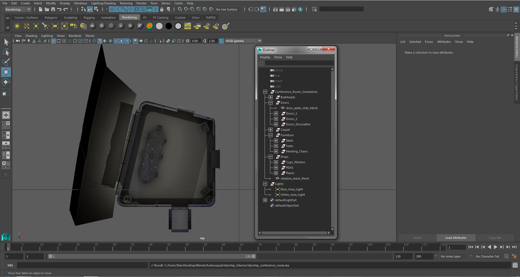Create an area light shelf icon

pos(55,26)
